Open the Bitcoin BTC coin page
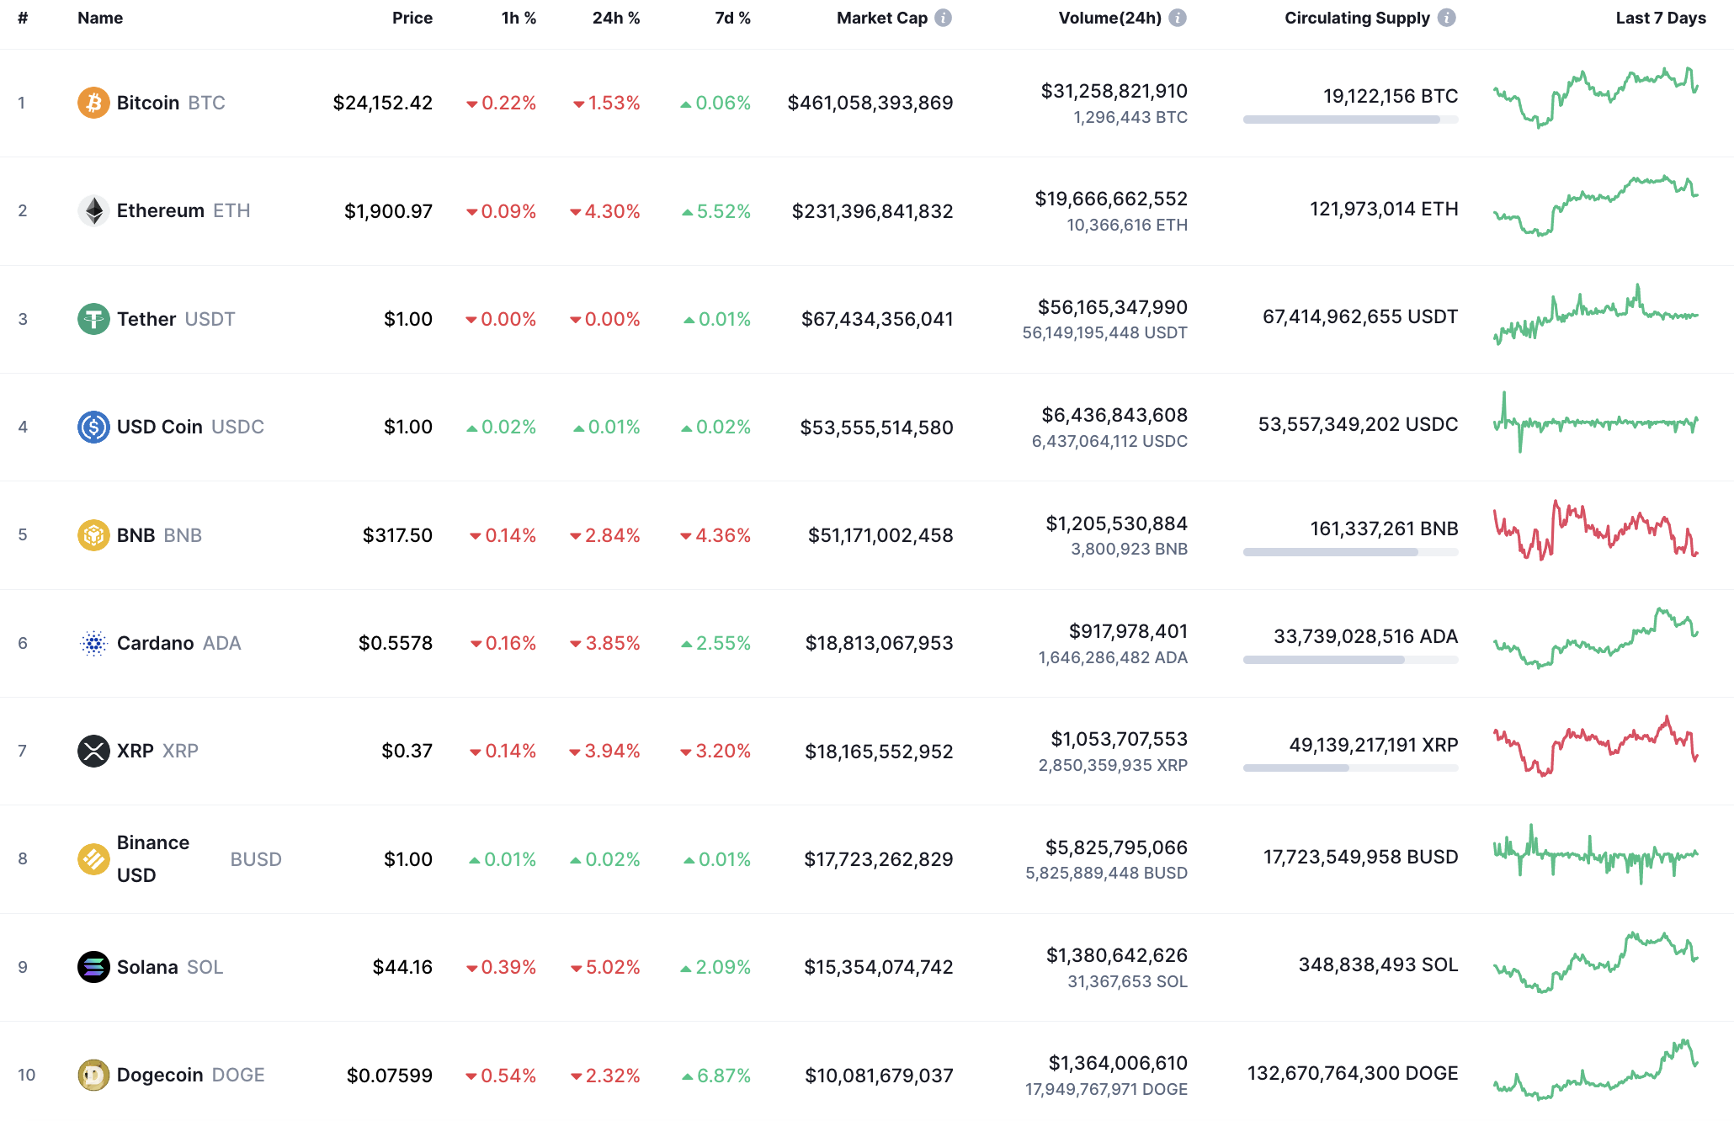Image resolution: width=1734 pixels, height=1121 pixels. pyautogui.click(x=147, y=103)
